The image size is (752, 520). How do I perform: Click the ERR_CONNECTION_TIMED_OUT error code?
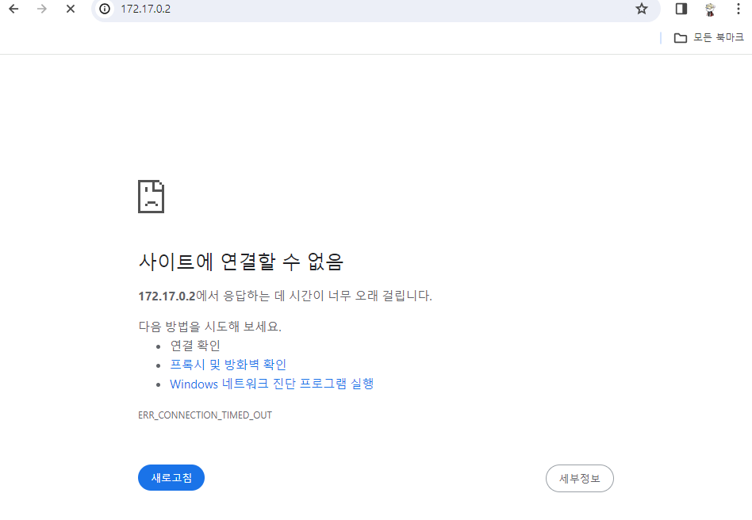coord(205,415)
